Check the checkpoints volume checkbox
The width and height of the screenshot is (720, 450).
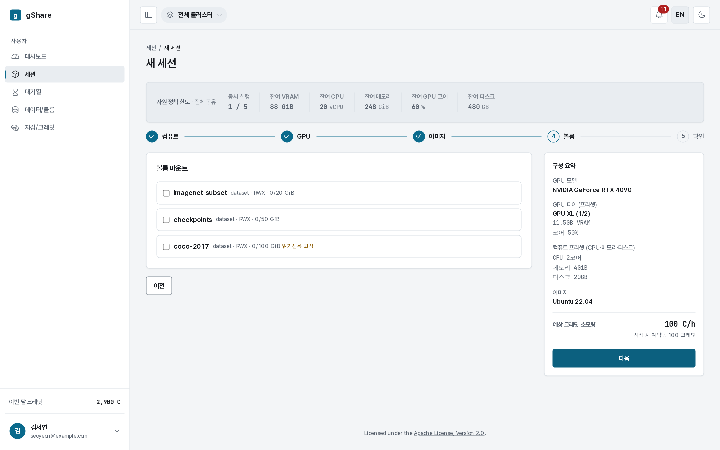coord(166,220)
